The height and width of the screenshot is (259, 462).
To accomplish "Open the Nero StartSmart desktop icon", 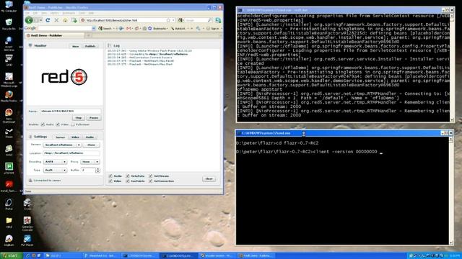I will (x=9, y=115).
